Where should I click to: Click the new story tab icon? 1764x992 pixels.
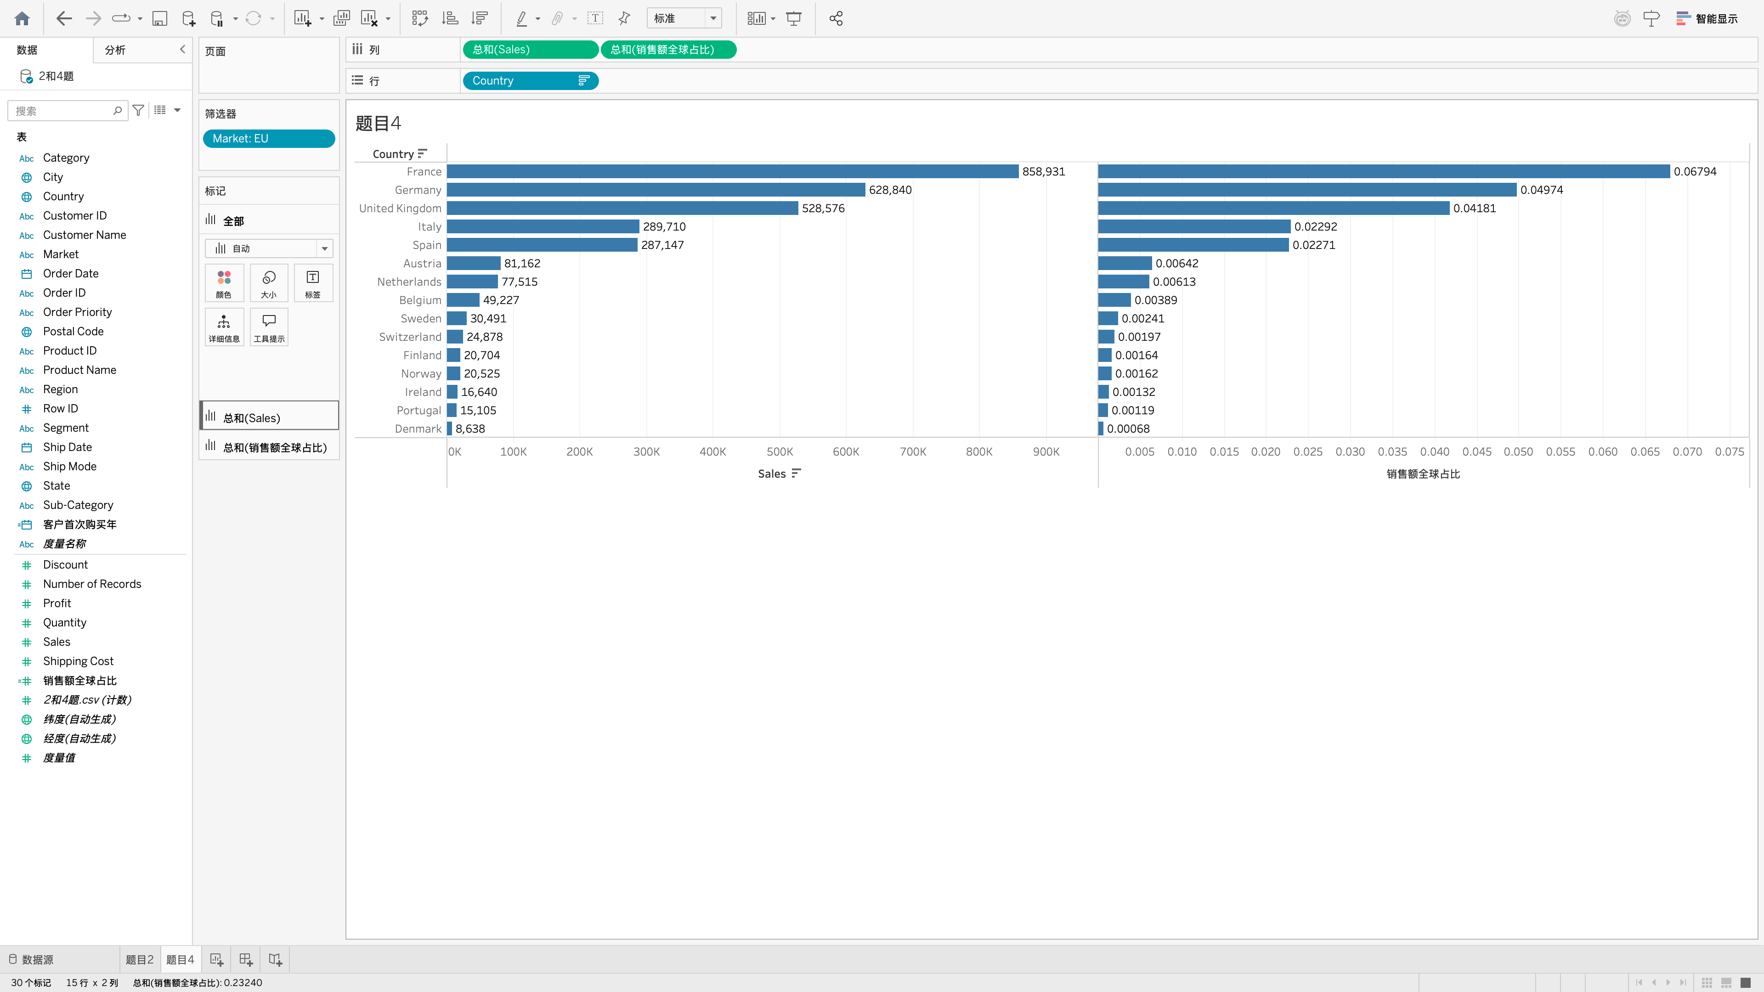[x=275, y=960]
